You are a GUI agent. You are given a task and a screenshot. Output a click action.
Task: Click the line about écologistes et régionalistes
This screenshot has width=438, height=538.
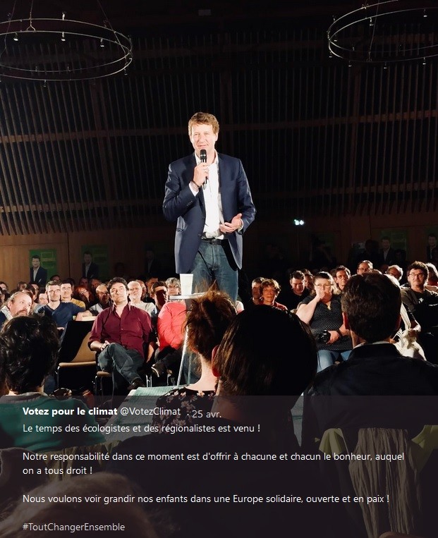coord(141,428)
